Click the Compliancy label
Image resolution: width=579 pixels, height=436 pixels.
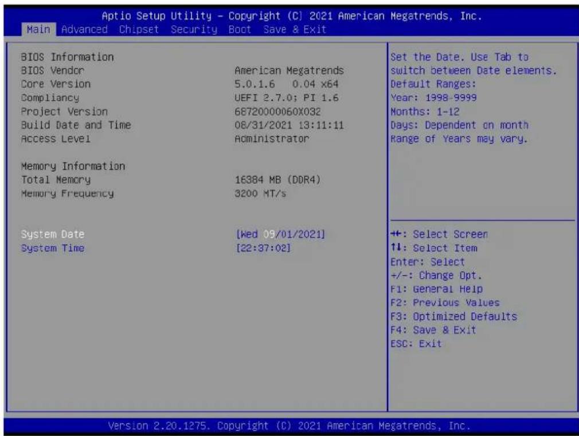point(50,98)
